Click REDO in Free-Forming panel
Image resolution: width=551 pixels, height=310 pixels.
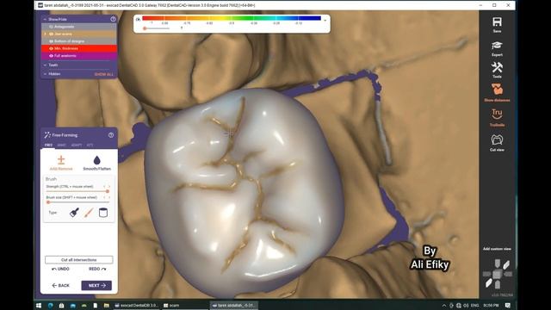(97, 269)
